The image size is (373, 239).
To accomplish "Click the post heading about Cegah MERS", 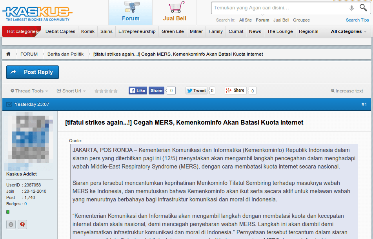I will [x=184, y=122].
